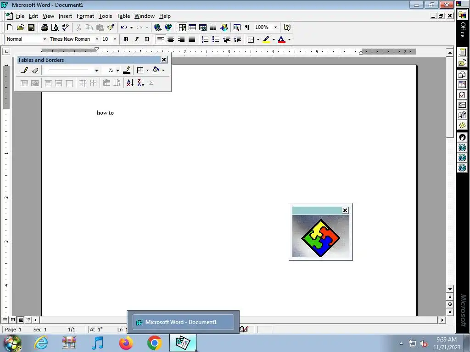Insert a hyperlink

(158, 27)
